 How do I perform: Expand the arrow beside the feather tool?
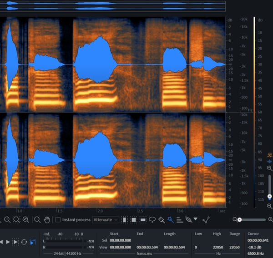click(x=196, y=219)
